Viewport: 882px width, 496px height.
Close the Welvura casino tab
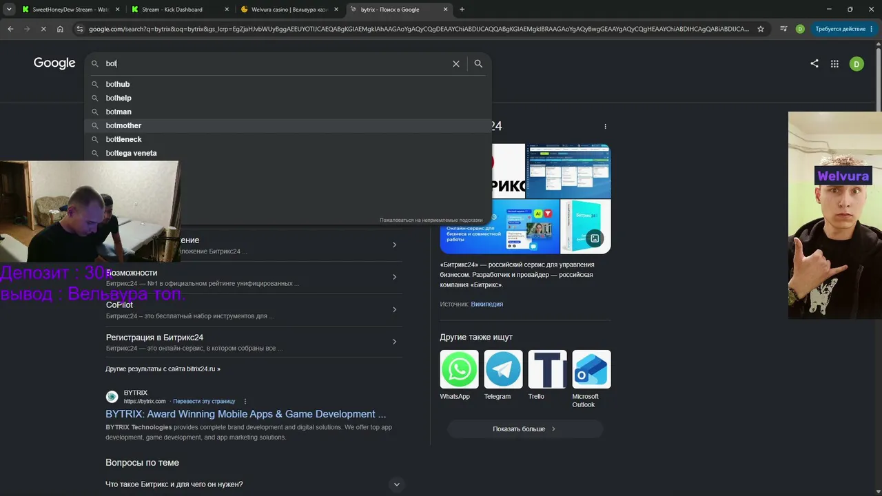tap(336, 10)
